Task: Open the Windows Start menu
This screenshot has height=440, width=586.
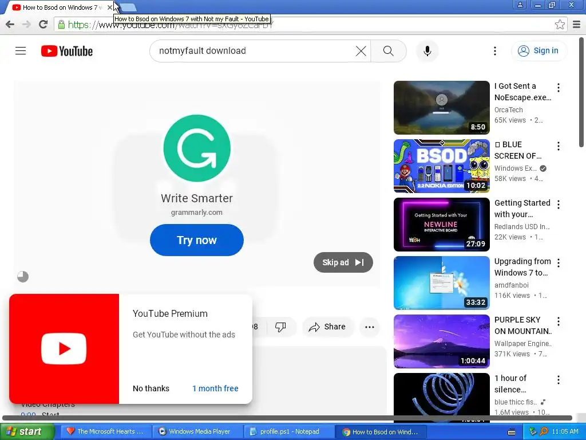Action: click(27, 432)
